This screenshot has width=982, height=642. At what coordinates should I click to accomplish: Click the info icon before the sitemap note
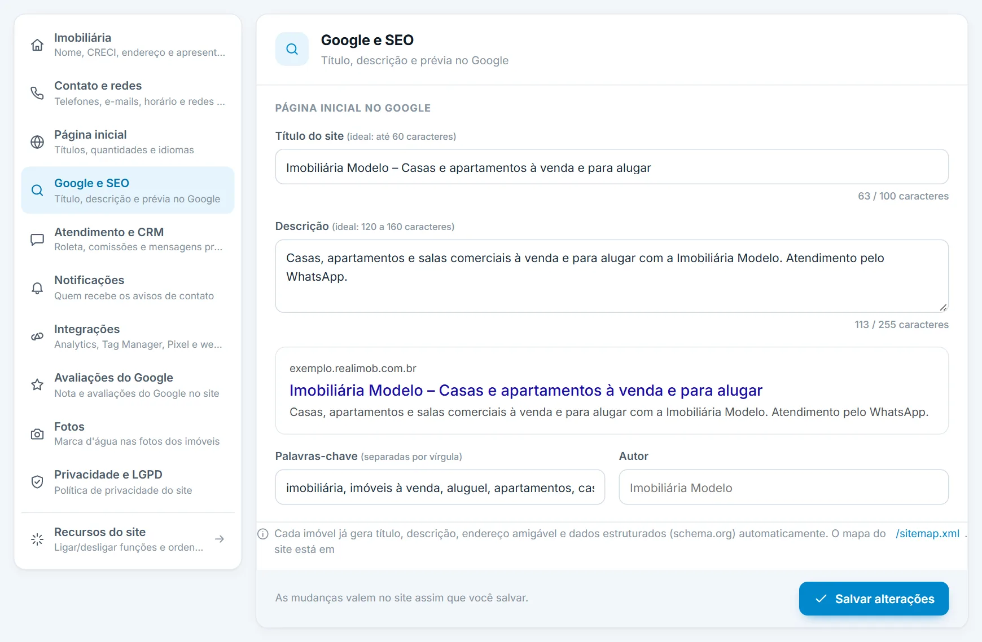click(x=263, y=534)
